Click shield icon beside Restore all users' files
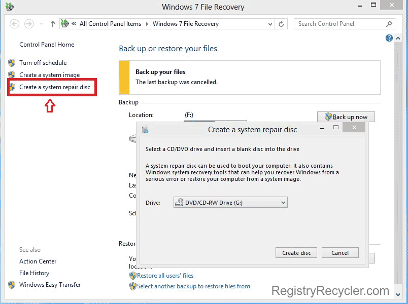 pyautogui.click(x=133, y=276)
